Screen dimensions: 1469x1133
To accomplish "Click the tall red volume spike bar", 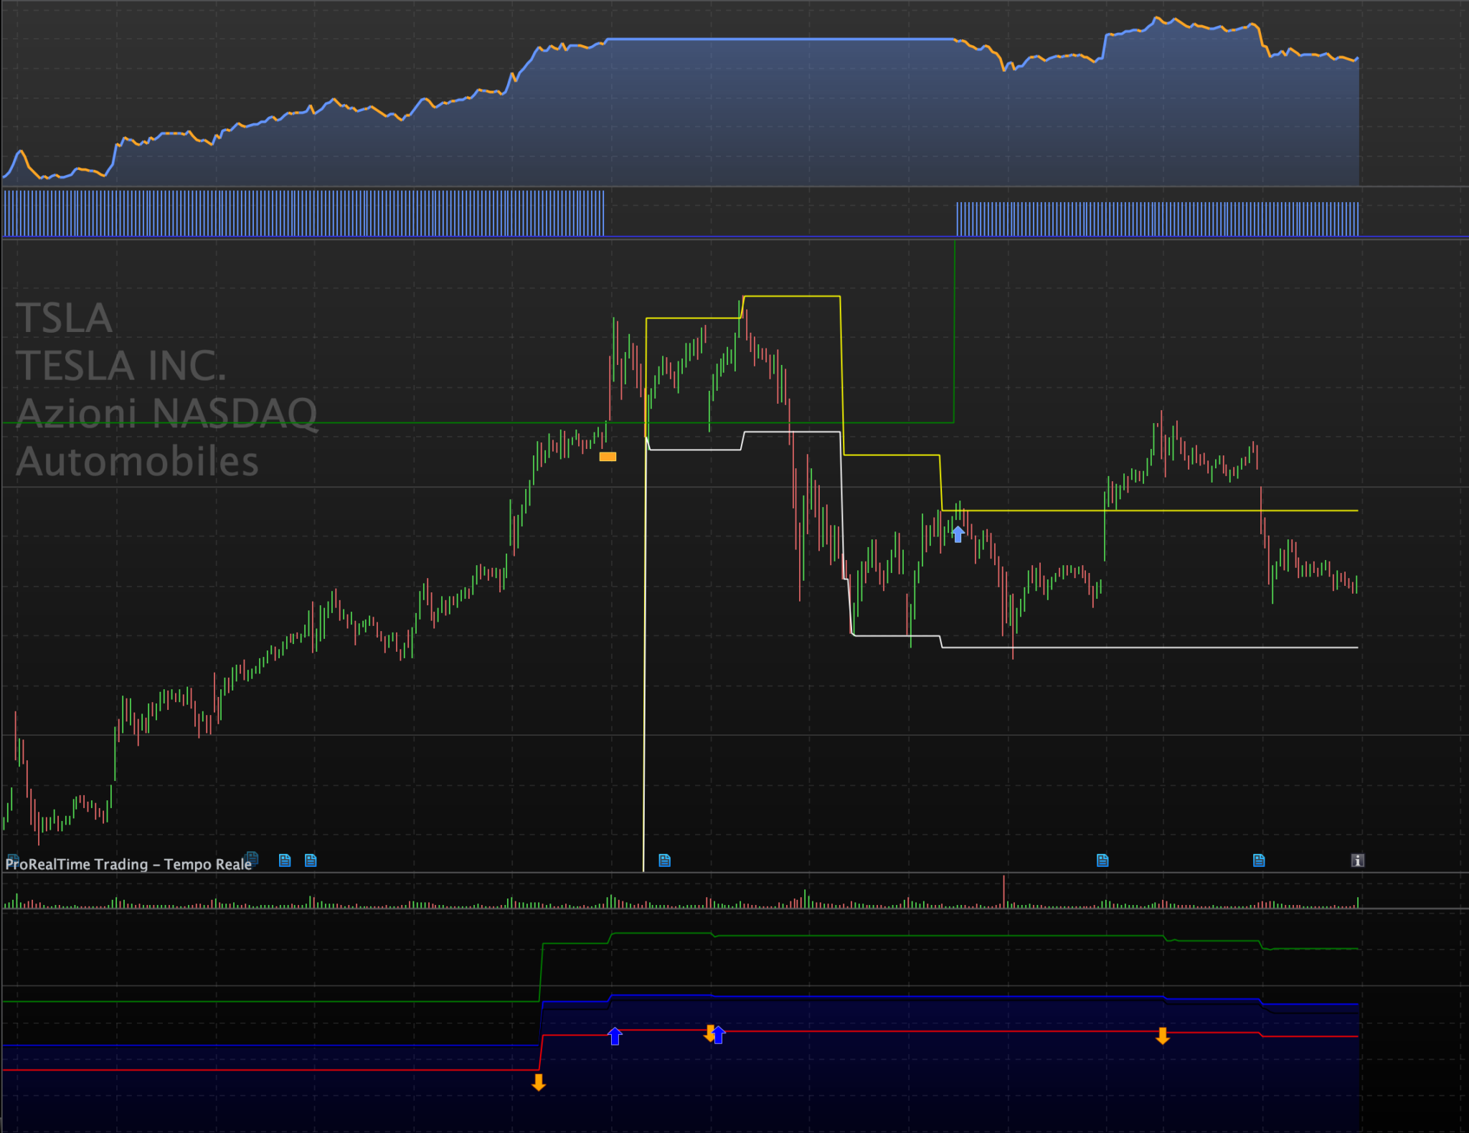I will 1004,891.
